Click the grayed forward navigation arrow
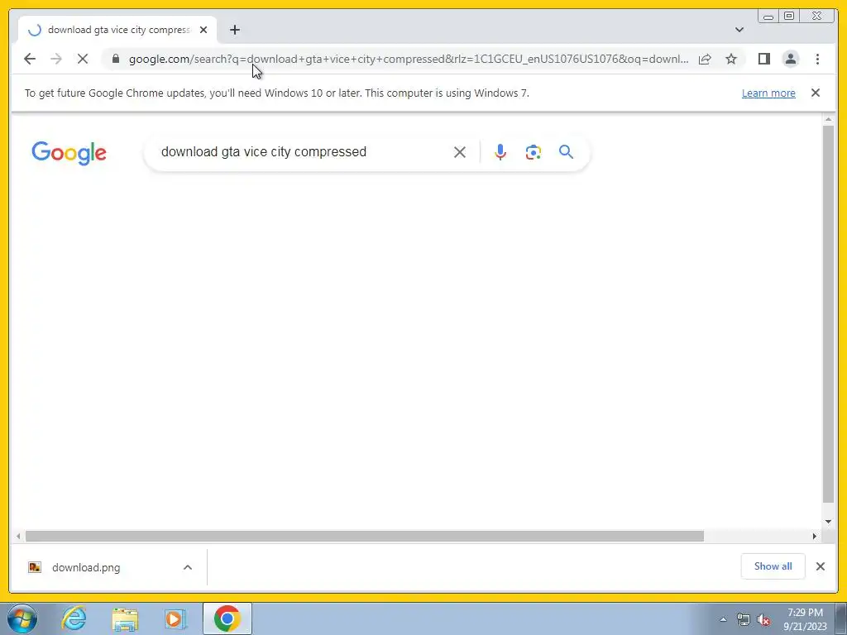This screenshot has width=847, height=635. pos(56,59)
